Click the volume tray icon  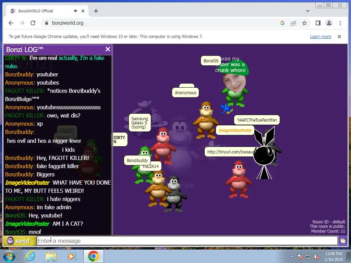[316, 256]
